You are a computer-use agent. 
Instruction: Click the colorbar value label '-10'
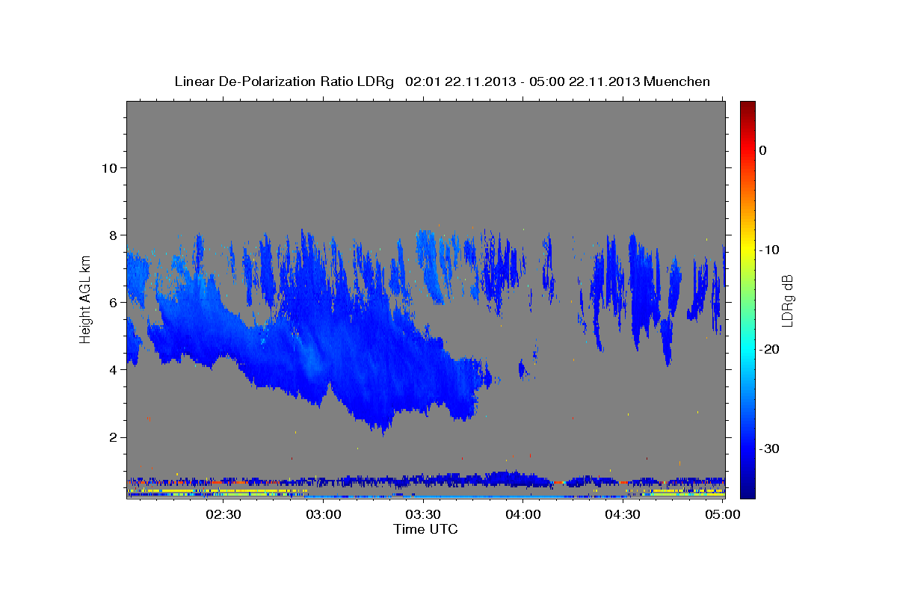coord(770,250)
